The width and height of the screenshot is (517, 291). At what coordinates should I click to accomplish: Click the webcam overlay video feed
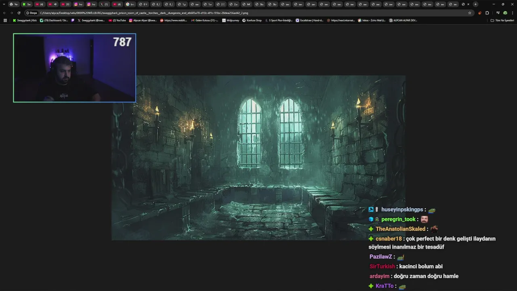[x=74, y=67]
